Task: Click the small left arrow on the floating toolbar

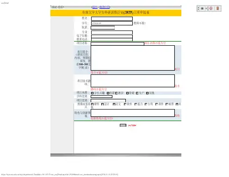Action: point(206,8)
